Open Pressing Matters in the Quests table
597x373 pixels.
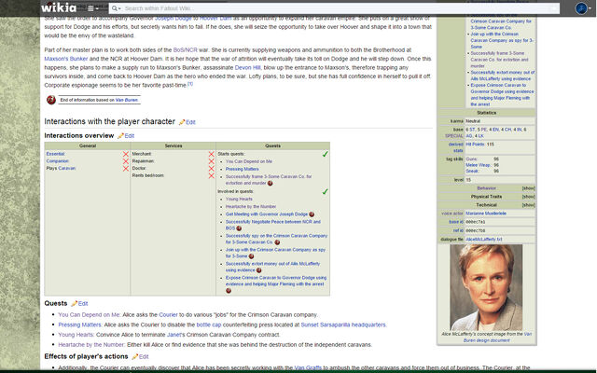(x=242, y=169)
